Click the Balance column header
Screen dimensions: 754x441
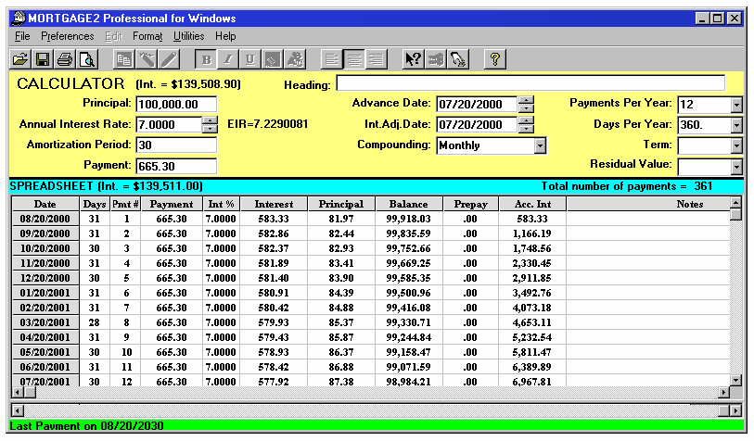point(408,204)
